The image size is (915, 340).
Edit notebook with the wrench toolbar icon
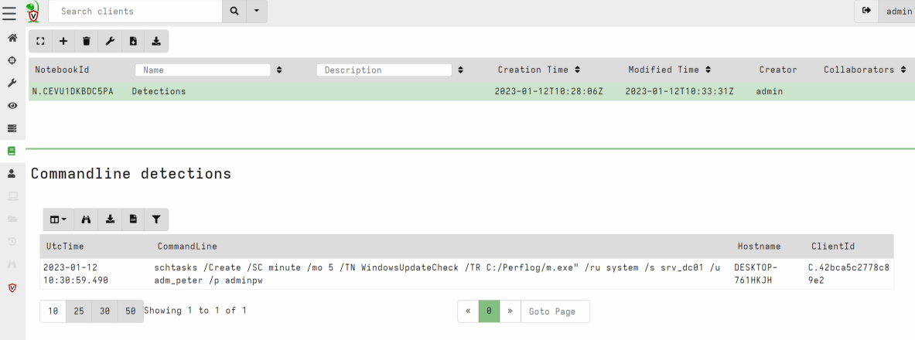tap(110, 41)
